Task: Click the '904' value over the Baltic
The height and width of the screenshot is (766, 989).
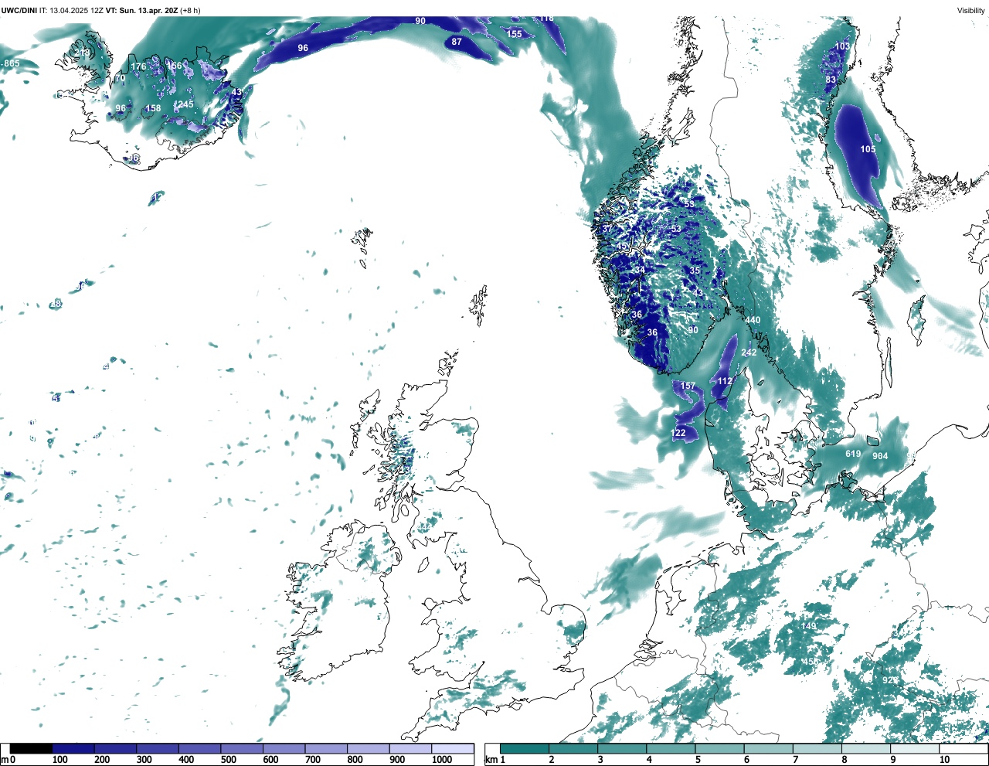Action: point(880,456)
